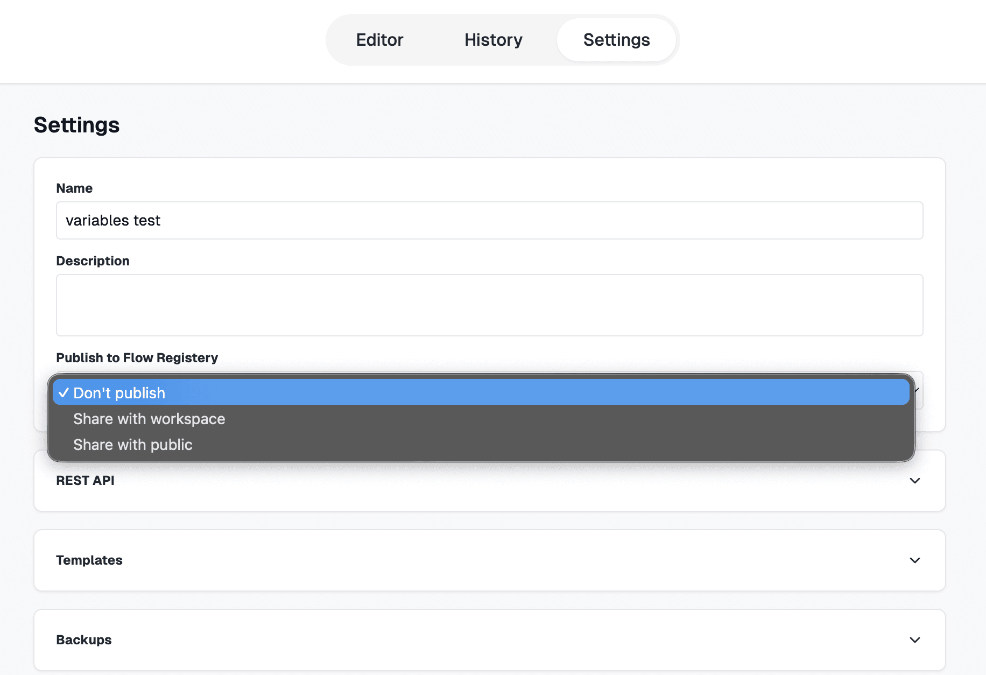Viewport: 986px width, 675px height.
Task: Click inside the empty Description field
Action: pyautogui.click(x=489, y=305)
